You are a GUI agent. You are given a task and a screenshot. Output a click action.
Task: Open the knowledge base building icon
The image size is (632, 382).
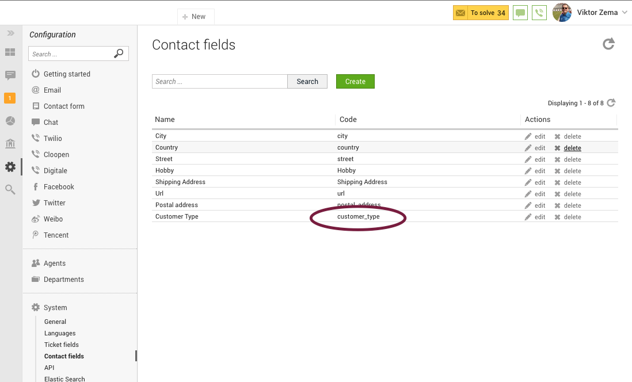pos(10,143)
